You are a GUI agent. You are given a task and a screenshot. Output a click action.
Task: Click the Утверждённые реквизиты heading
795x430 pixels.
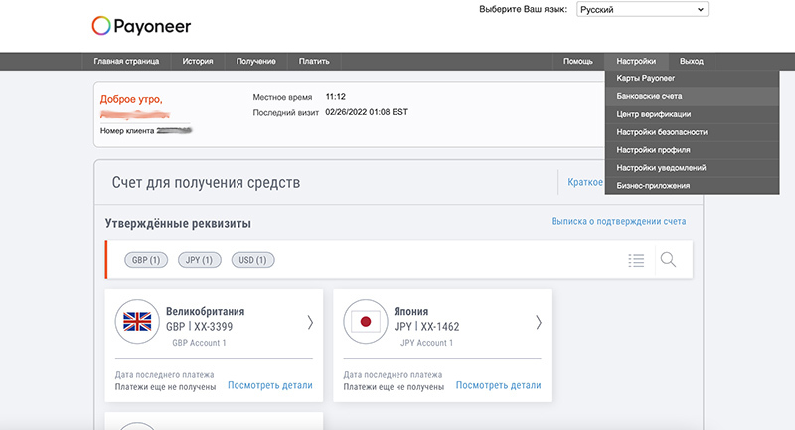[x=178, y=223]
